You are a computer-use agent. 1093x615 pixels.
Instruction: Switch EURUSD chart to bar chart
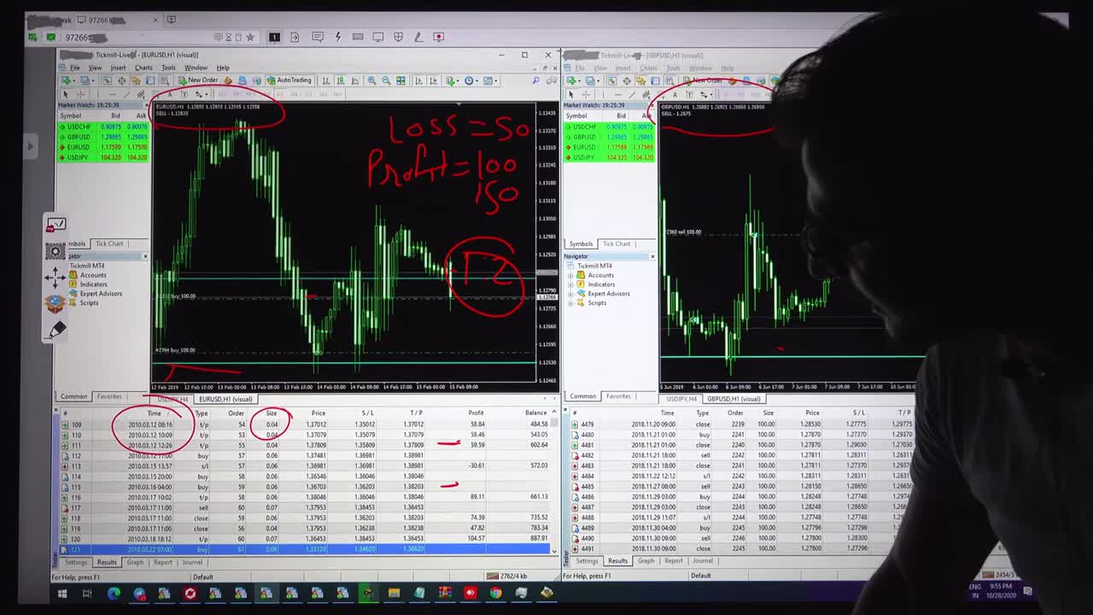click(326, 80)
